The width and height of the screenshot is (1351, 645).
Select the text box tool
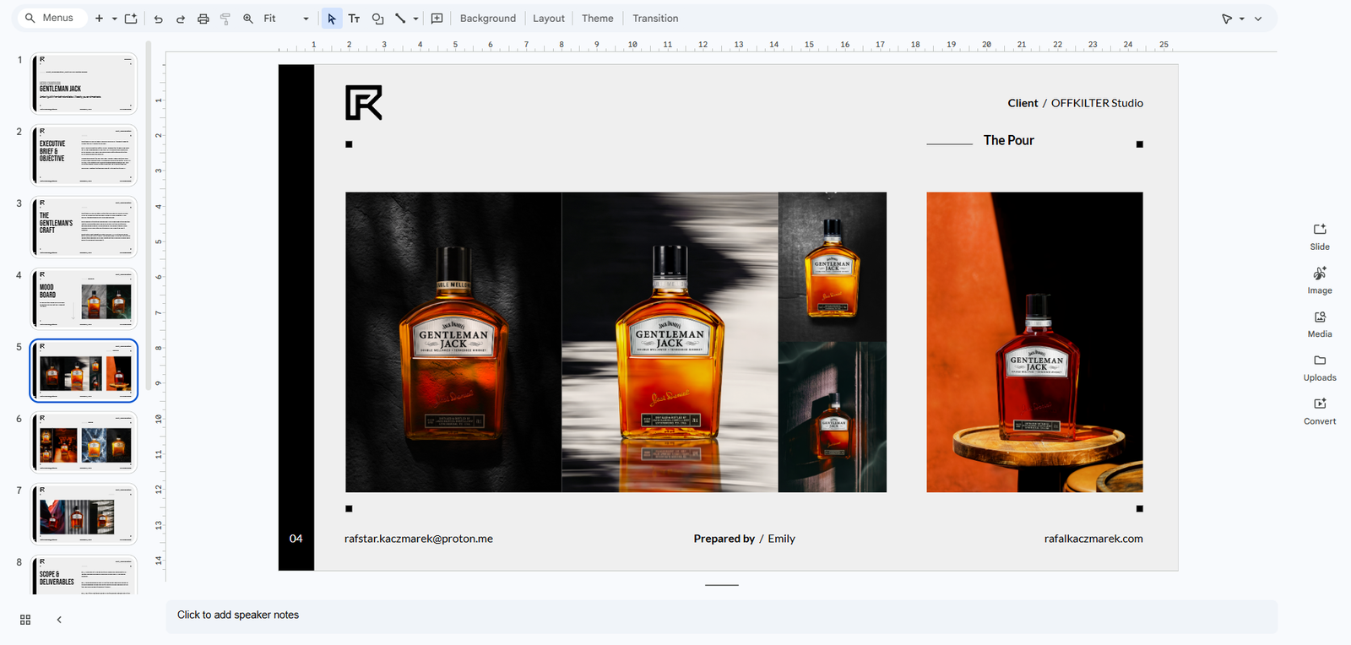pyautogui.click(x=355, y=19)
